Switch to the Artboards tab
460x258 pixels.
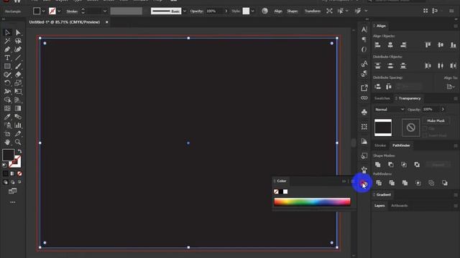400,206
